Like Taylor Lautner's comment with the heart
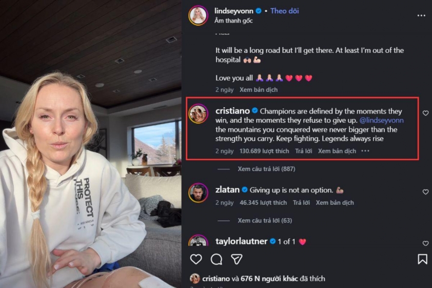Image resolution: width=432 pixels, height=288 pixels. click(x=425, y=243)
